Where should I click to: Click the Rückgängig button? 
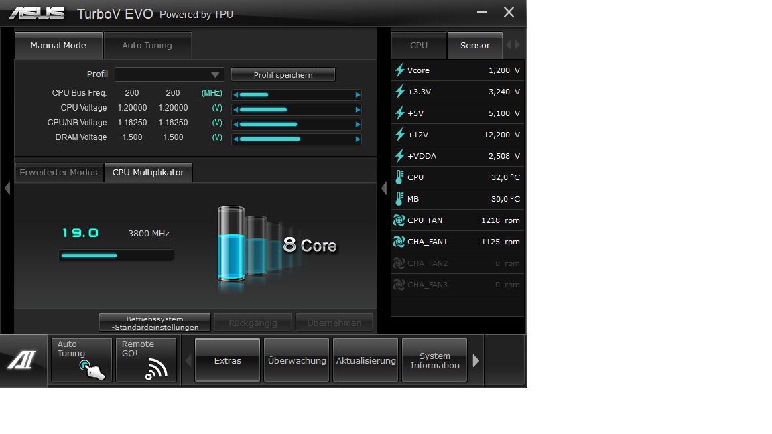point(253,323)
